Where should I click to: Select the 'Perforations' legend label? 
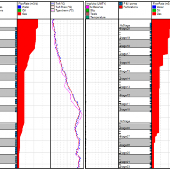[131, 7]
